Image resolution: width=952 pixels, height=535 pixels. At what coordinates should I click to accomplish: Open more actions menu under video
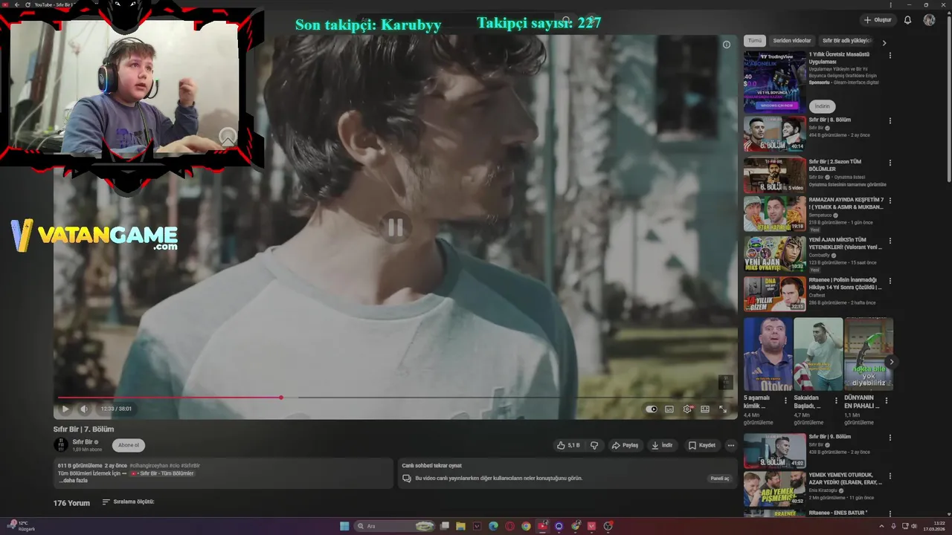click(x=731, y=445)
